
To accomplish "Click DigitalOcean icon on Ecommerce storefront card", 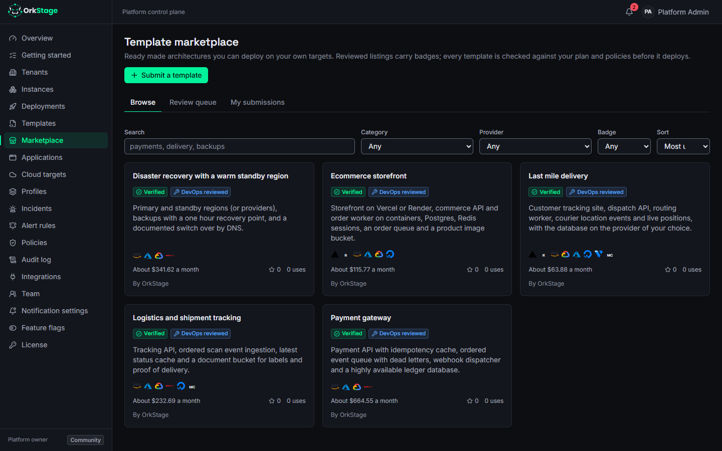I will 390,255.
